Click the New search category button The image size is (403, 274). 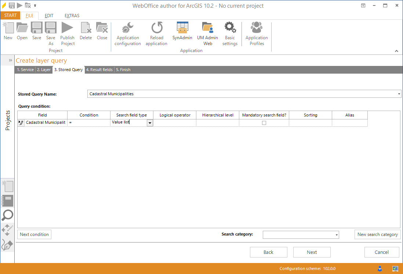(377, 234)
